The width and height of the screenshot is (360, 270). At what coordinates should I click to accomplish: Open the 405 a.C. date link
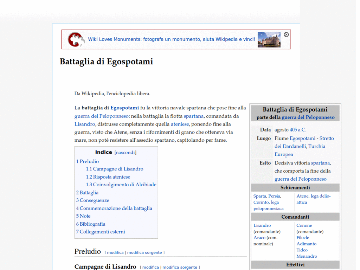pyautogui.click(x=298, y=130)
